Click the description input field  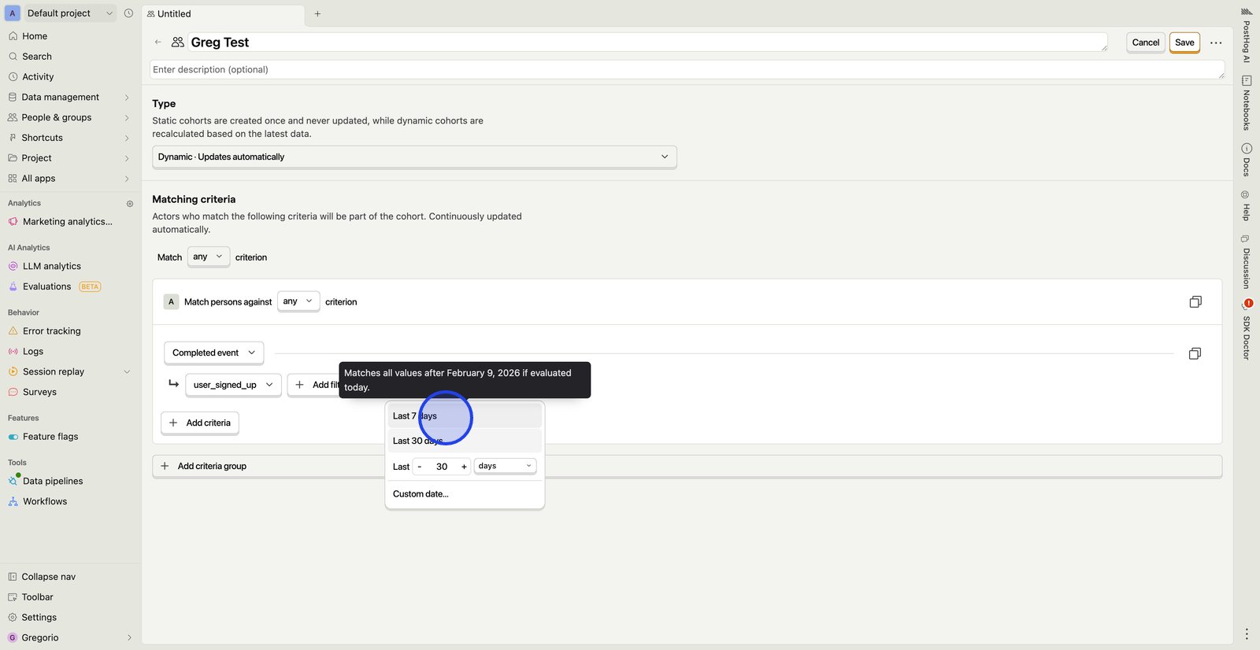tap(685, 70)
